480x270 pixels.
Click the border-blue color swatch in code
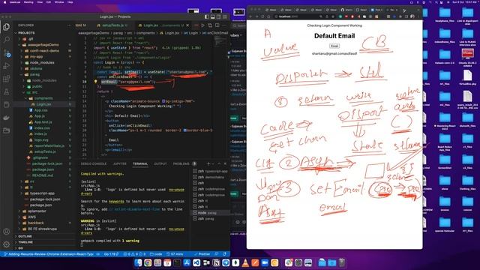point(185,130)
